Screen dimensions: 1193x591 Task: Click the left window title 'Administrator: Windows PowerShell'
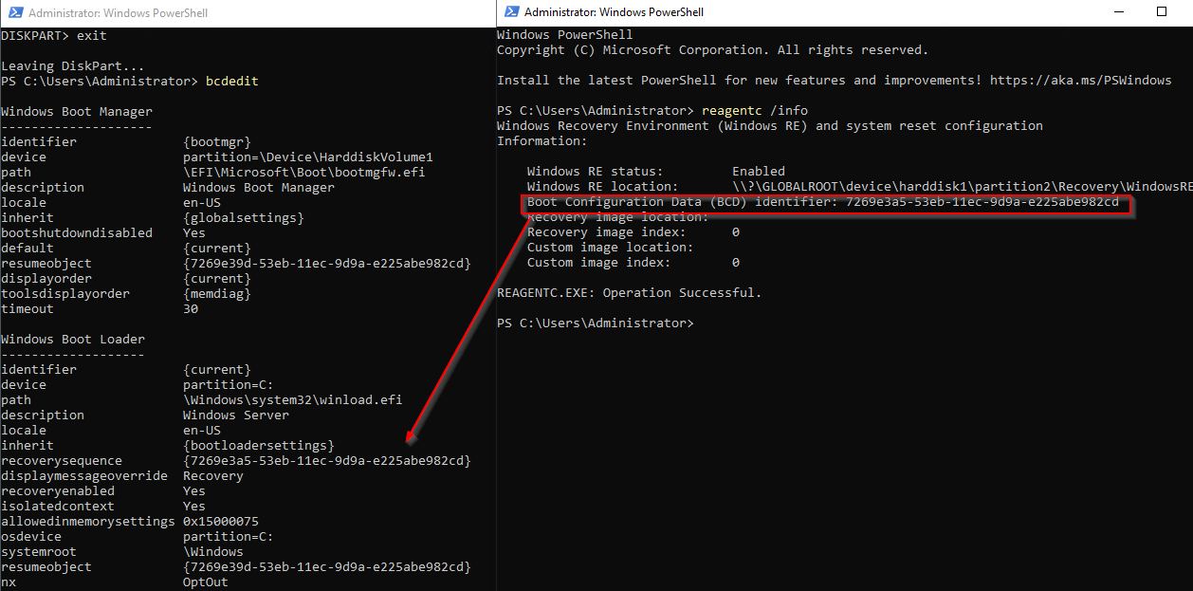click(x=119, y=13)
